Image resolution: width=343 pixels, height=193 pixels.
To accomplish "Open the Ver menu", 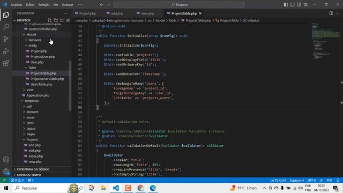I will pos(56,5).
